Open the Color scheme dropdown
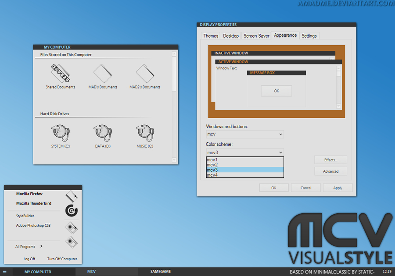Viewport: 395px width, 276px height. click(x=245, y=152)
